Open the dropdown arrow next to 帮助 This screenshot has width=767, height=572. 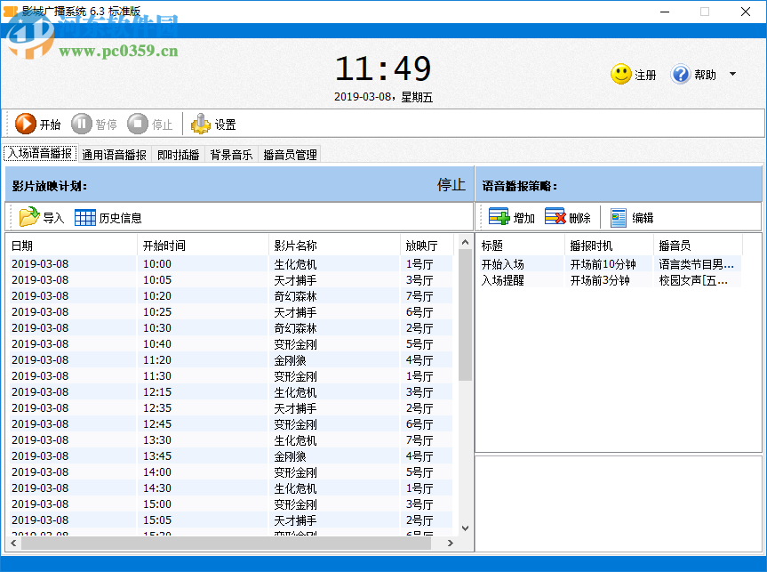pyautogui.click(x=732, y=74)
